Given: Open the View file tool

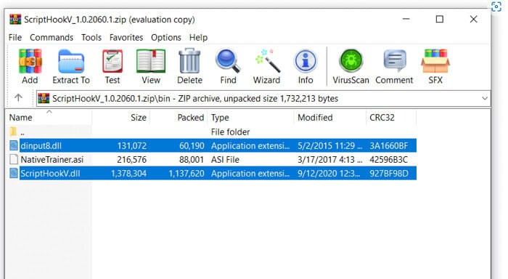Looking at the screenshot, I should click(151, 61).
